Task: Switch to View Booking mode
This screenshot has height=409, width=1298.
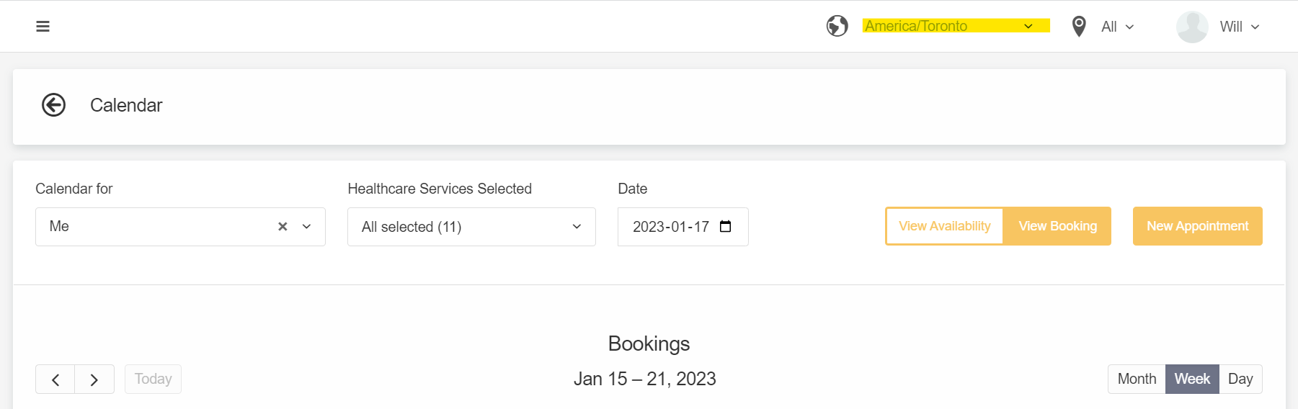Action: (1057, 226)
